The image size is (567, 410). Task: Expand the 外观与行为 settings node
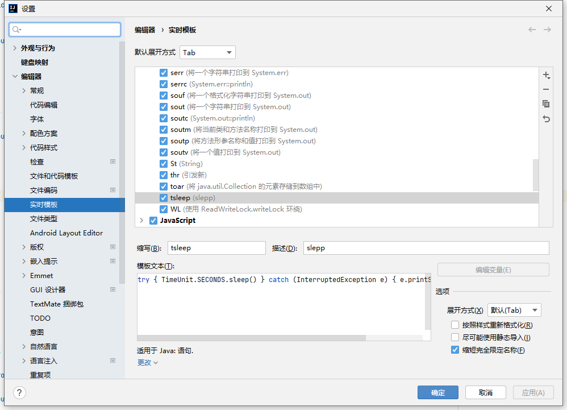[15, 48]
